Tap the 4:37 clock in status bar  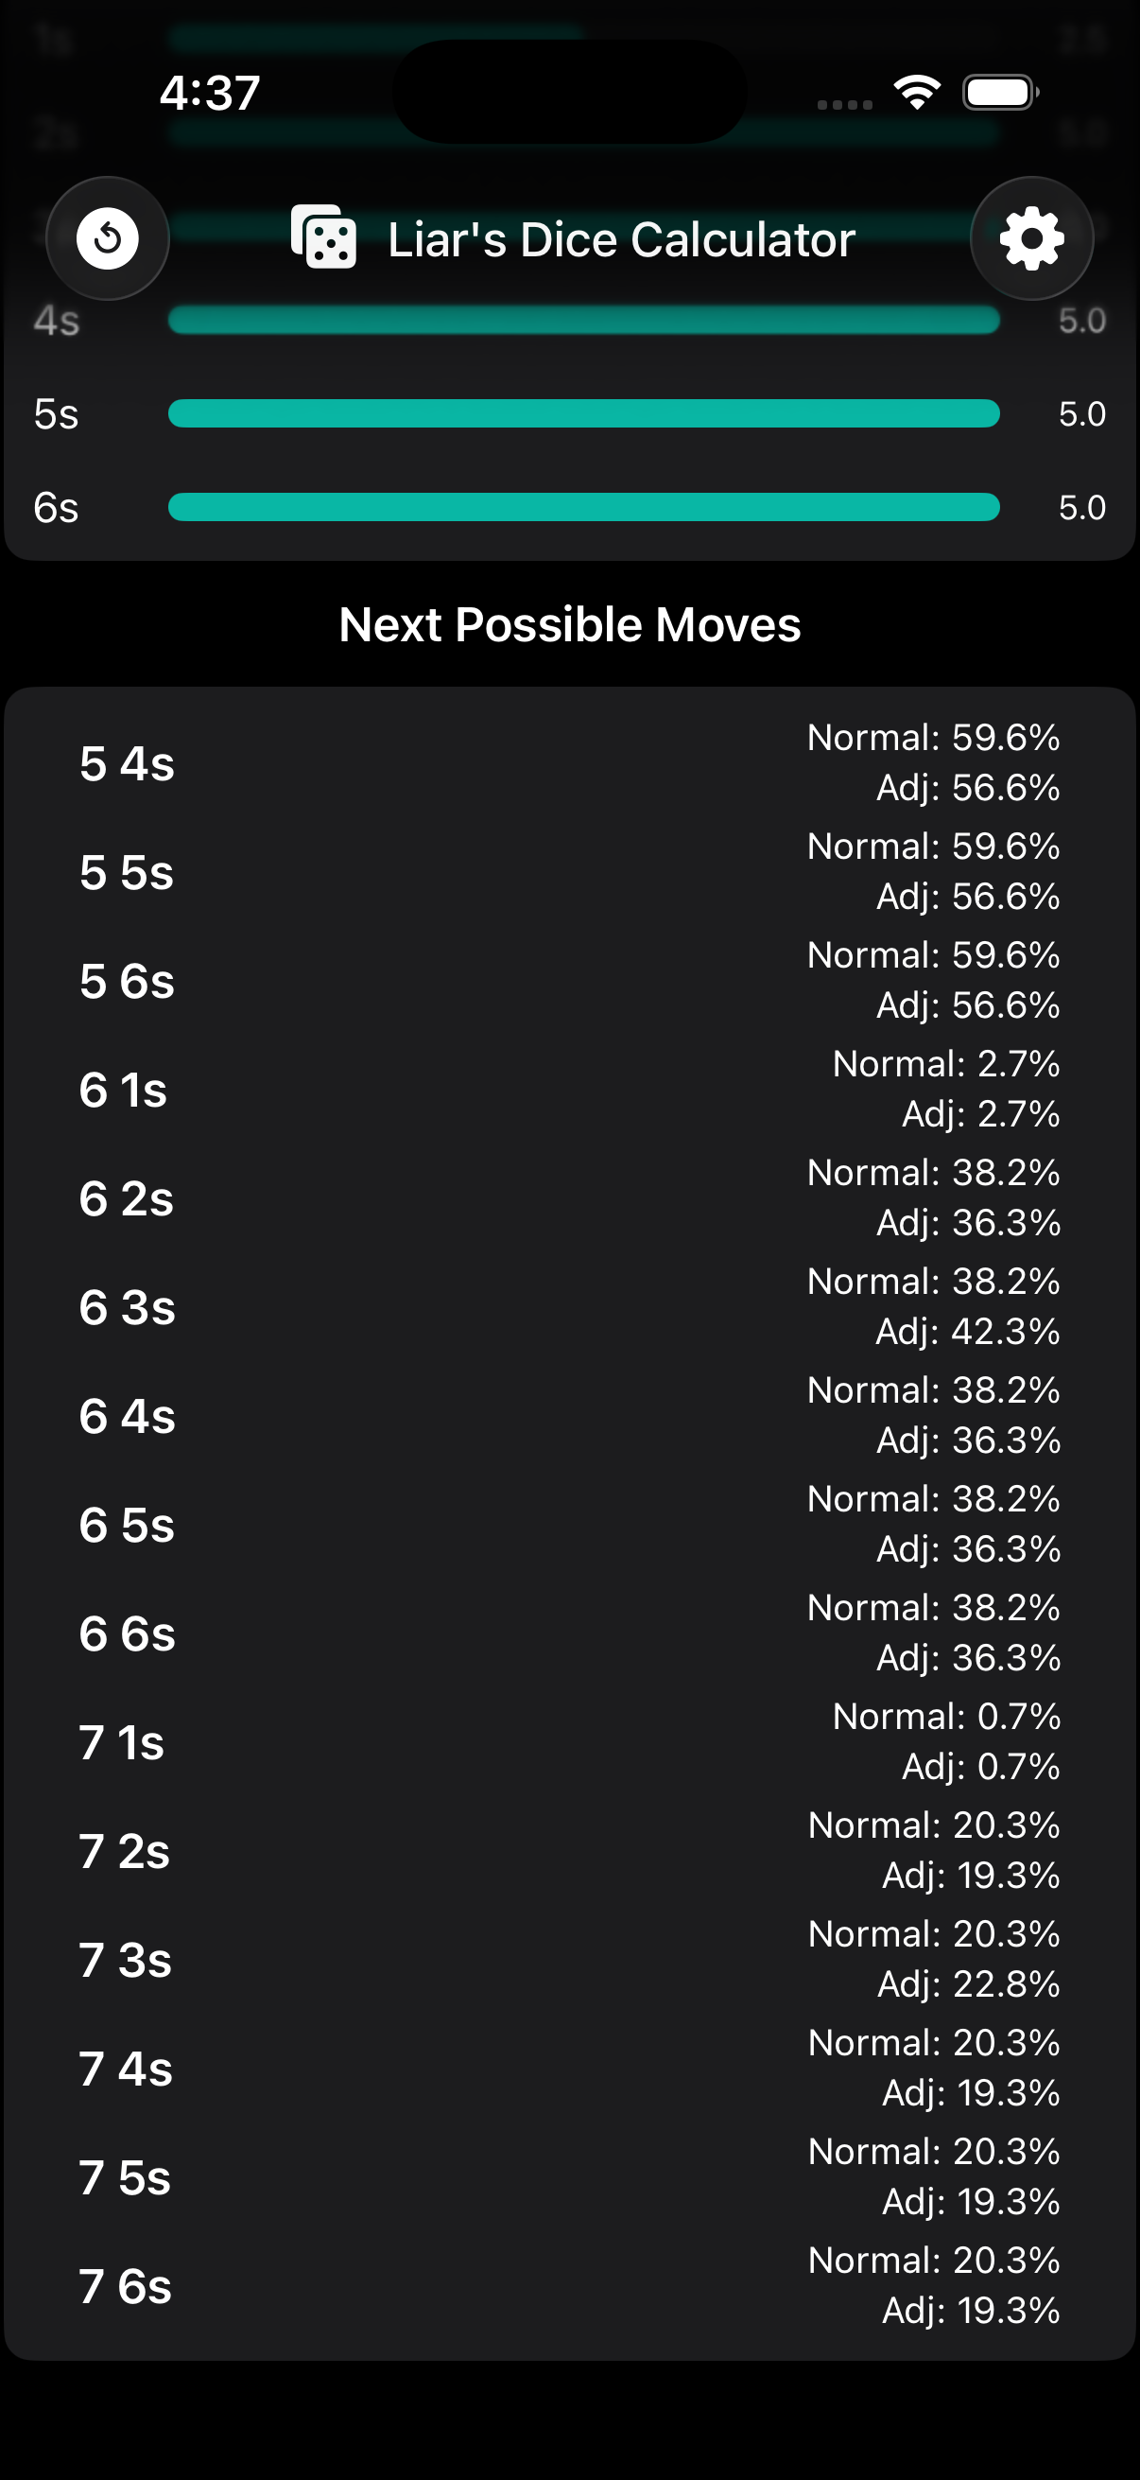click(210, 94)
